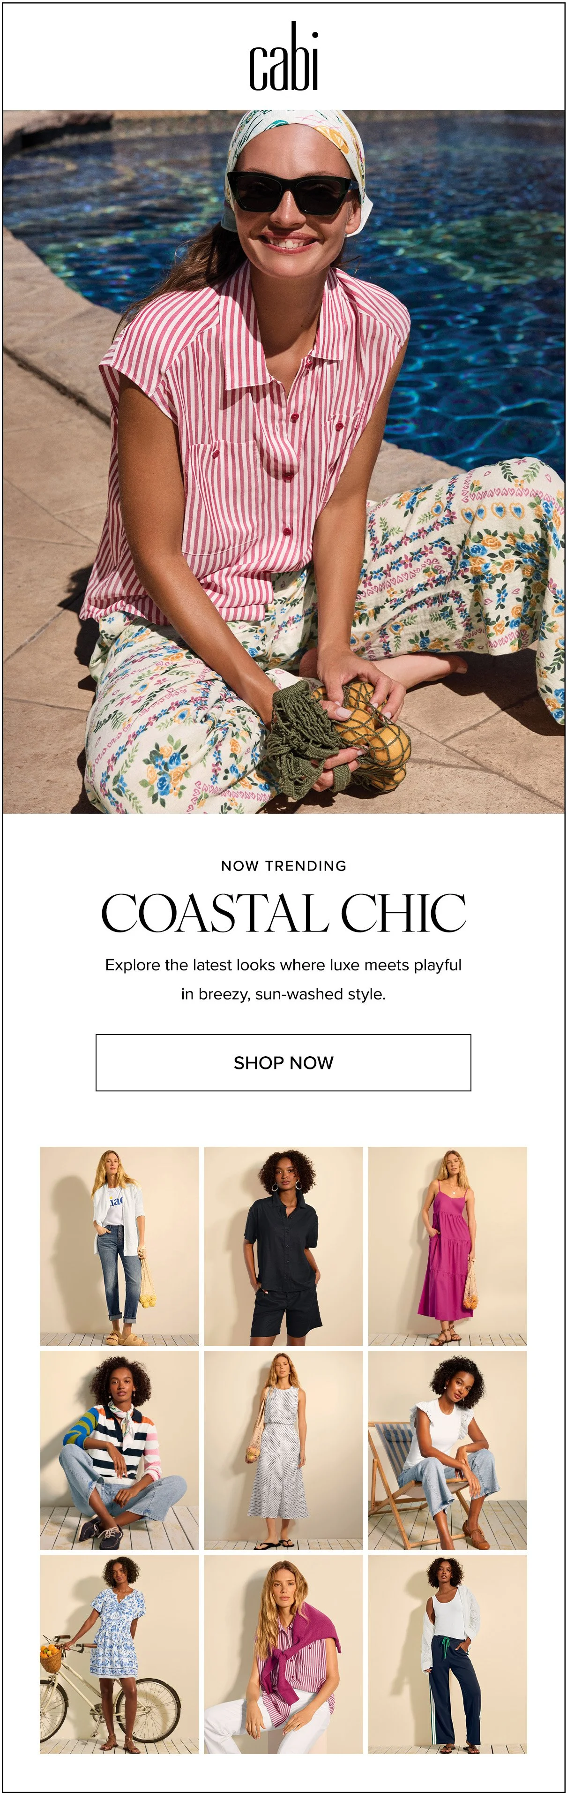
Task: Select the navy track pants outfit photo
Action: click(448, 1654)
